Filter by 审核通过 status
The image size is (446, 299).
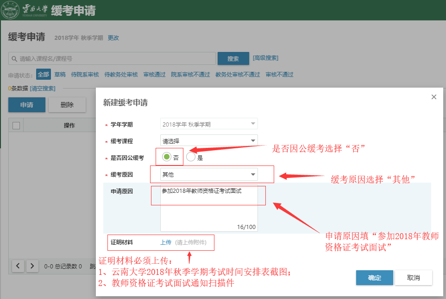[154, 75]
